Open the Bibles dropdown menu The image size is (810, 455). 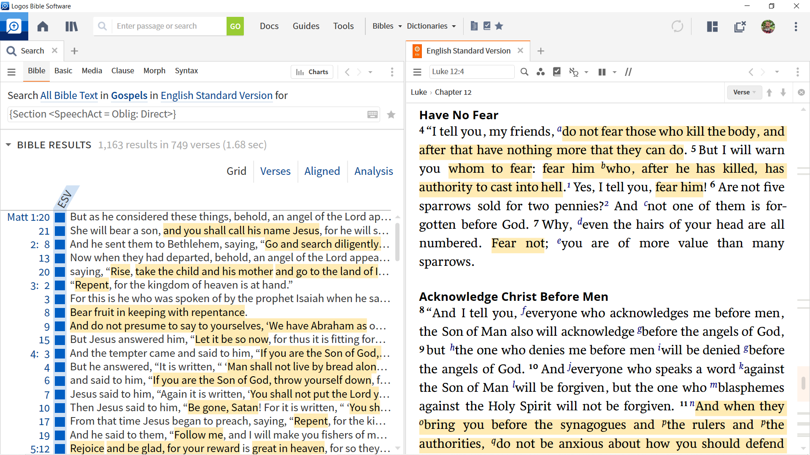coord(387,26)
